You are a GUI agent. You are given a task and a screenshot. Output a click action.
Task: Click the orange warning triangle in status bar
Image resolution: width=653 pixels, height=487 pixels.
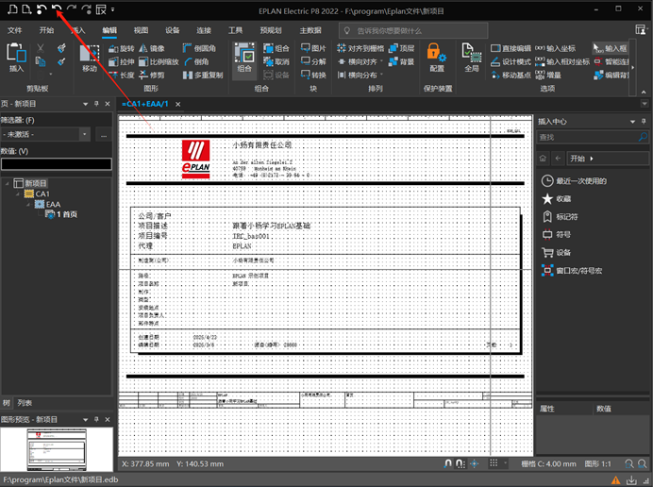615,479
